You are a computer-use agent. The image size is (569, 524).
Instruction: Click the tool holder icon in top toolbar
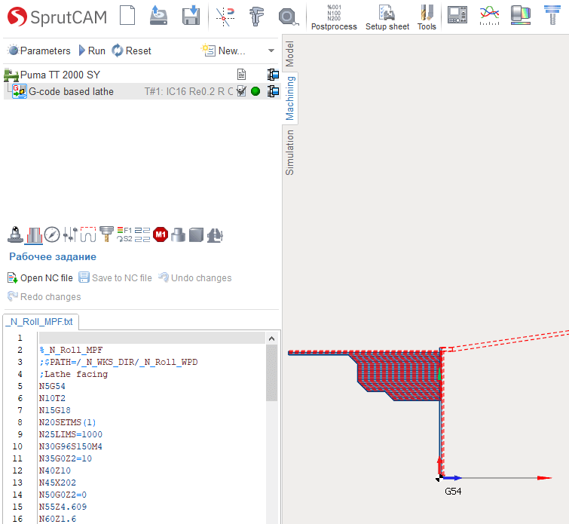[552, 15]
